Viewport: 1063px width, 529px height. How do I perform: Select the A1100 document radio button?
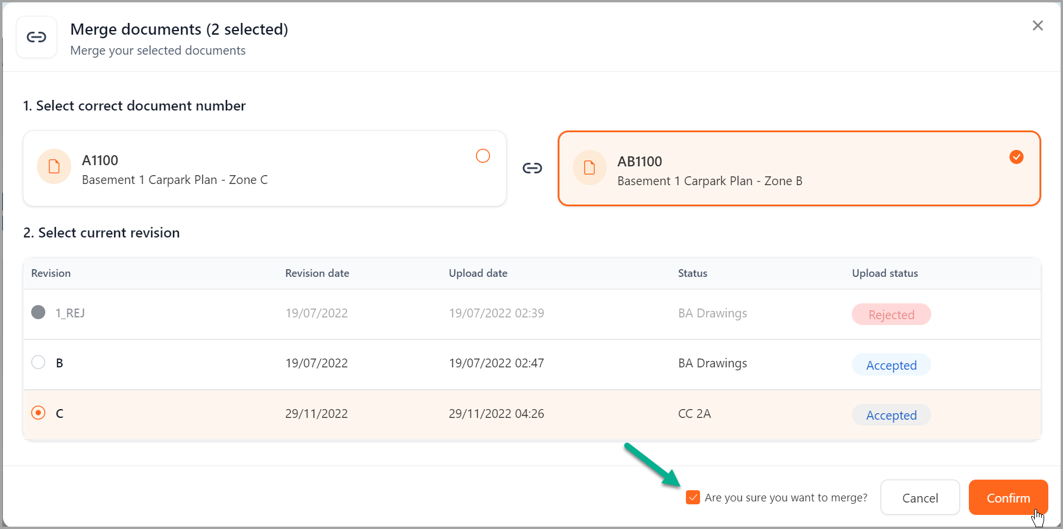482,156
